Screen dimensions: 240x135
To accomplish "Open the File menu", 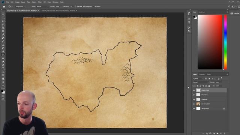I will (7, 2).
